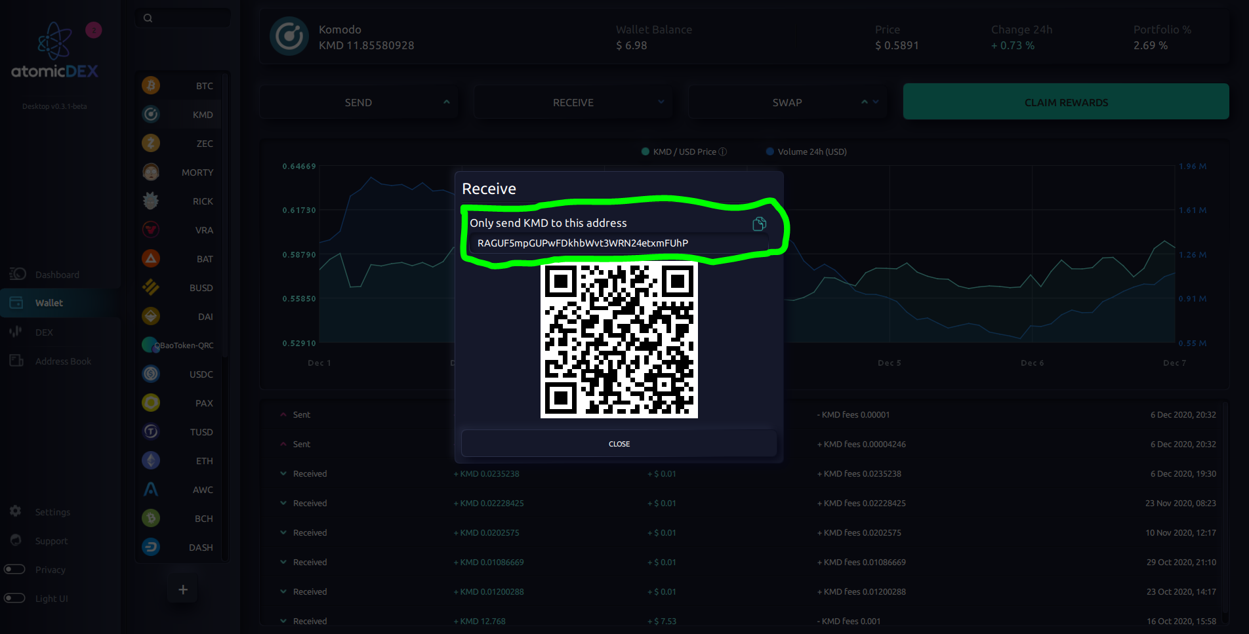Select the MORTY coin icon
This screenshot has width=1249, height=634.
pyautogui.click(x=151, y=172)
